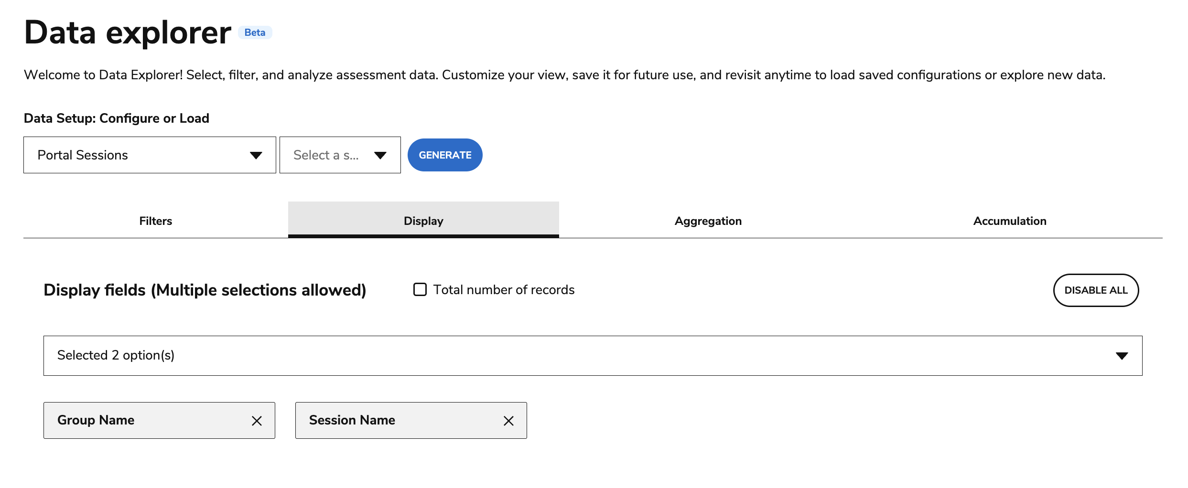The width and height of the screenshot is (1188, 488).
Task: Remove the Group Name field chip
Action: pos(257,421)
